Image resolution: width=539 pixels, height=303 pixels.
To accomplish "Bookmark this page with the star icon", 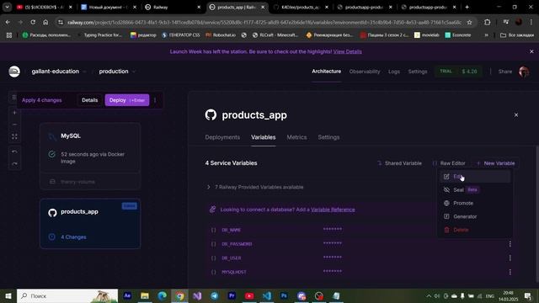I will click(x=469, y=22).
